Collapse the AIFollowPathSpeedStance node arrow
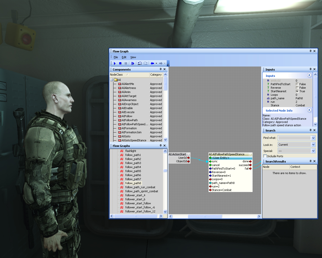This screenshot has height=258, width=322. (250, 154)
